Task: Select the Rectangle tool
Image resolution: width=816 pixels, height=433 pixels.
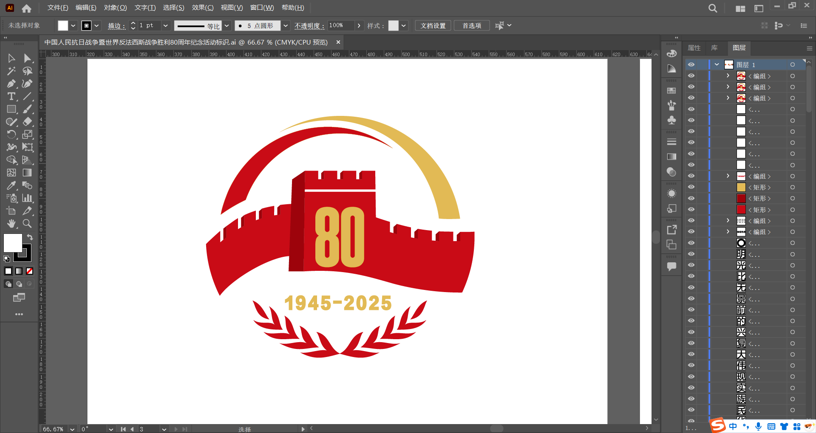Action: 11,109
